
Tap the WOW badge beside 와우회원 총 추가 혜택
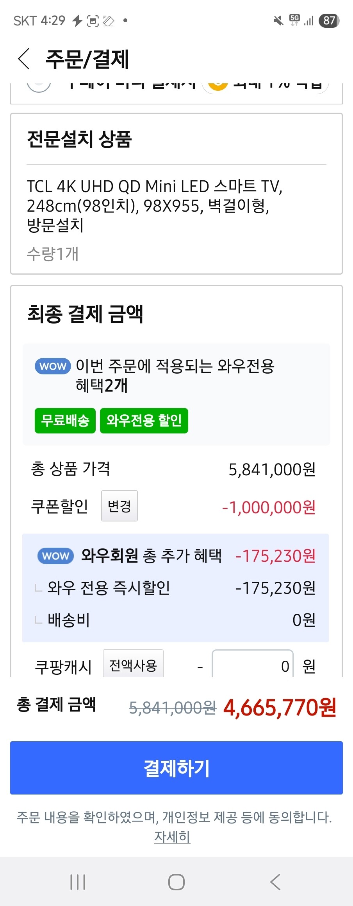point(55,556)
